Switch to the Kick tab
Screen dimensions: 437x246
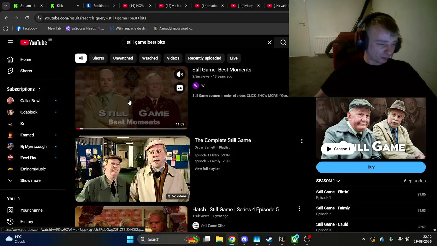coord(64,6)
